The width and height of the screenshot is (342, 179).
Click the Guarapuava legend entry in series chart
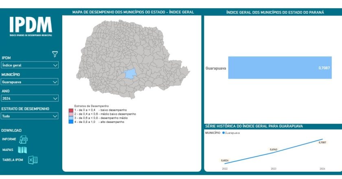coord(231,133)
